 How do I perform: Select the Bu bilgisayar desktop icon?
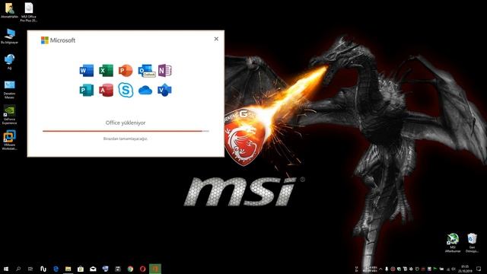[9, 37]
